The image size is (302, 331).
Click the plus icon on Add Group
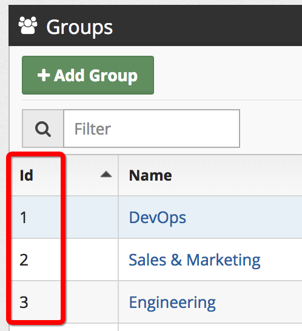pos(44,75)
